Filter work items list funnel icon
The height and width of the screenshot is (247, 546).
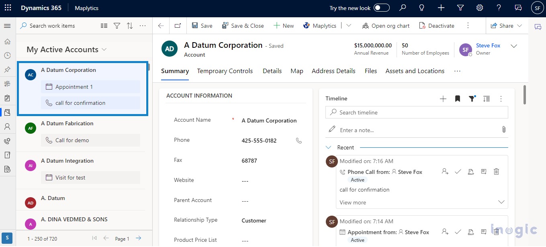click(117, 26)
